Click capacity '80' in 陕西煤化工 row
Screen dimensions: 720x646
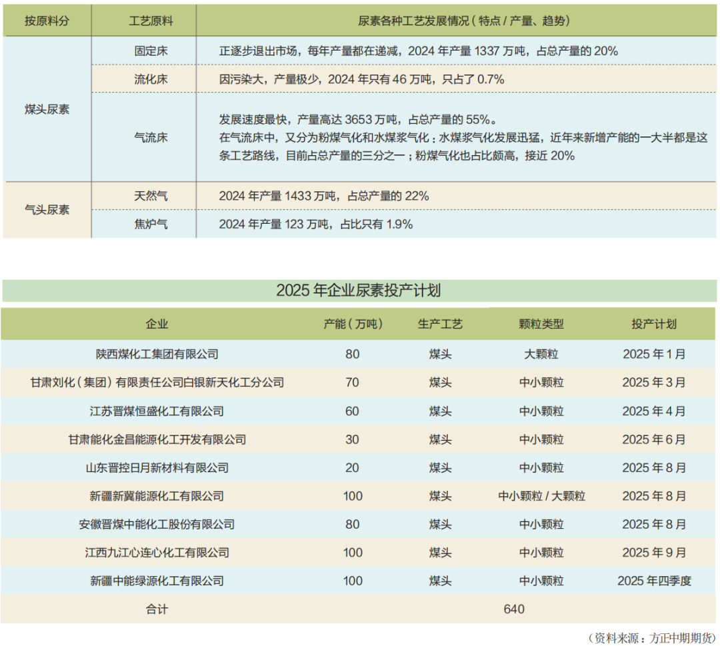click(x=352, y=354)
